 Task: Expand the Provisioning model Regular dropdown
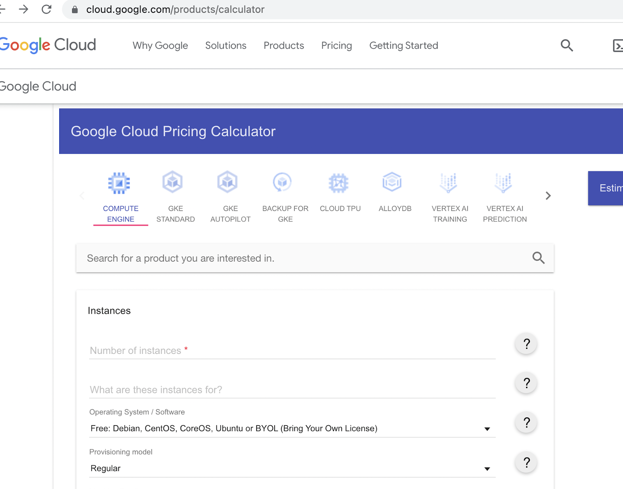point(292,468)
